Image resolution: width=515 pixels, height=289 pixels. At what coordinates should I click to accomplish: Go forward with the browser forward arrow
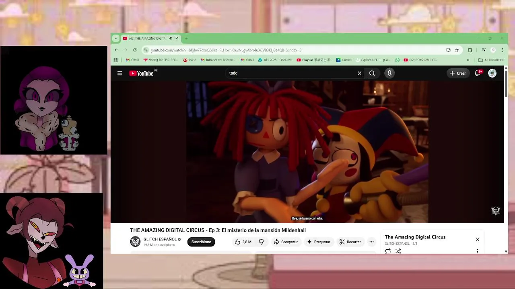[126, 50]
